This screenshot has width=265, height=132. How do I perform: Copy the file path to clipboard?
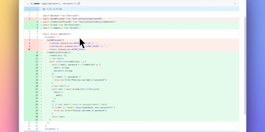click(79, 4)
